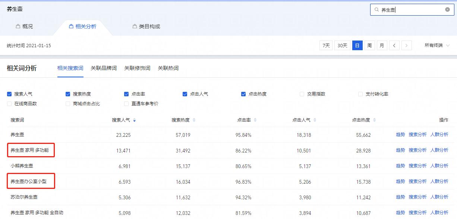Enable the 支付转化率 checkbox
Viewport: 457px width, 219px height.
360,94
